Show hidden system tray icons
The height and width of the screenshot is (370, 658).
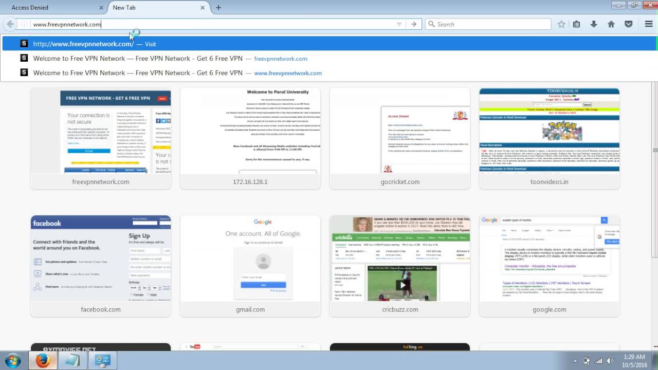tap(575, 361)
